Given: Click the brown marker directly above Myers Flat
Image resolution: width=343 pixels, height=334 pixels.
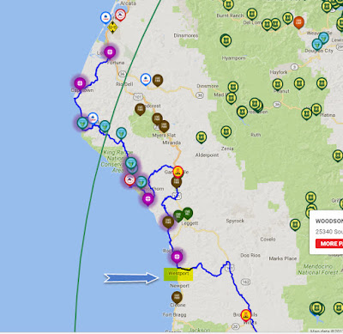Looking at the screenshot, I should (164, 126).
